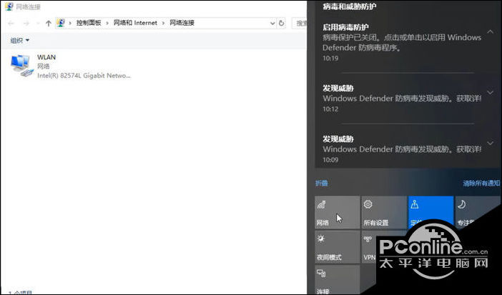Click 清除所有通知 link

coord(481,183)
